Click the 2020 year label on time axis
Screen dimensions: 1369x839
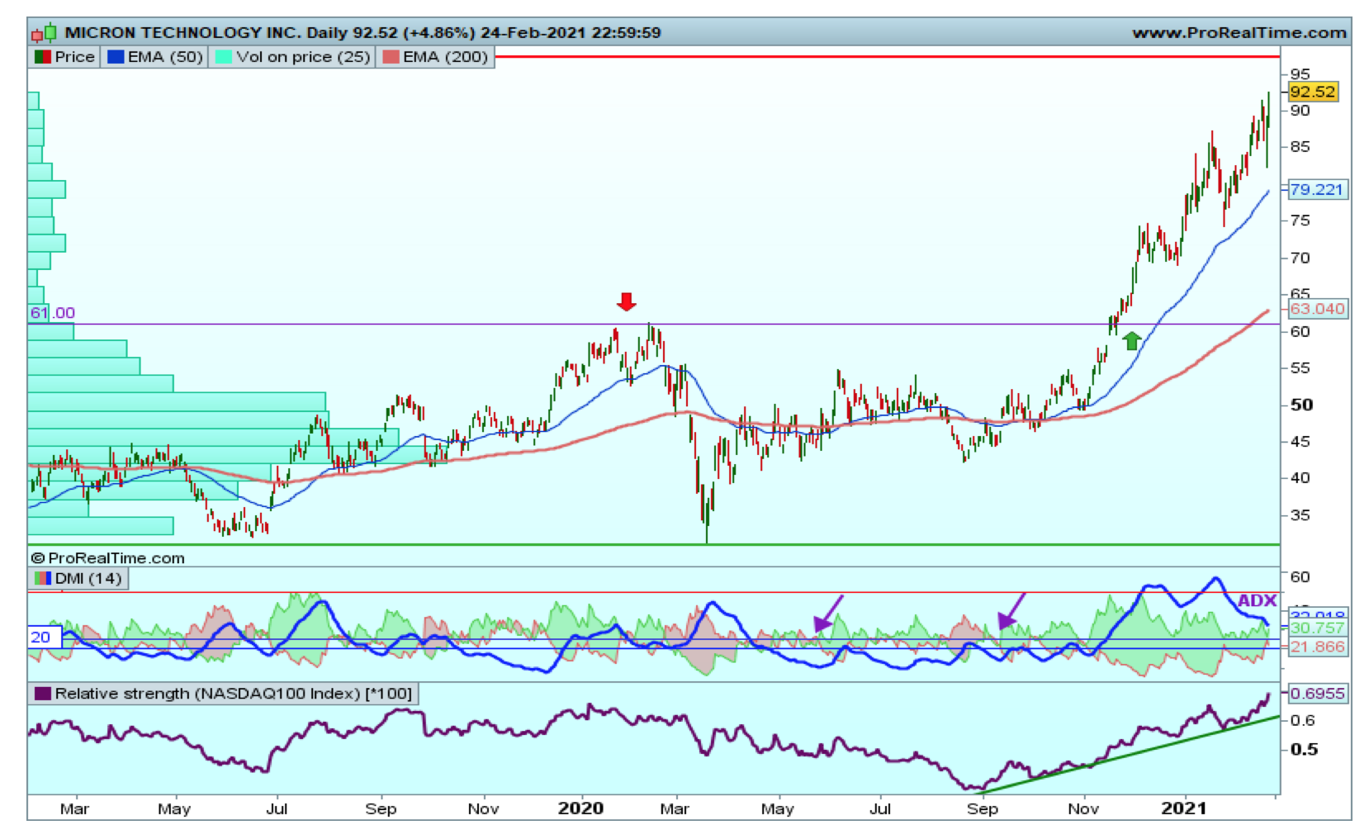(580, 808)
